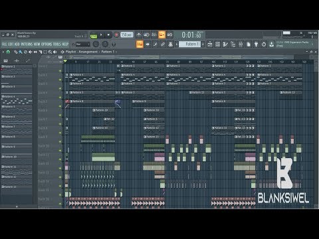The height and width of the screenshot is (239, 319).
Task: Toggle the playlist snap magnet
Action: [8, 52]
